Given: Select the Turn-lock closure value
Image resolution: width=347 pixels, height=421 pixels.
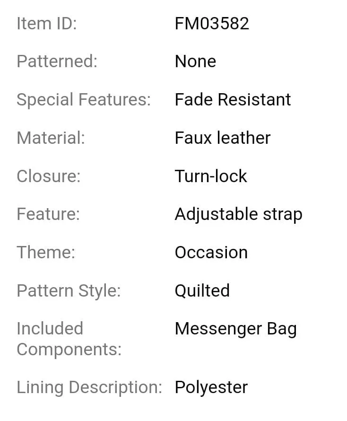Looking at the screenshot, I should [211, 176].
